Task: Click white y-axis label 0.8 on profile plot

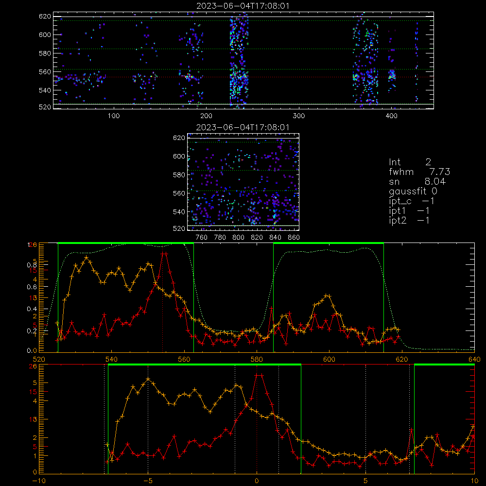Action: pos(32,265)
